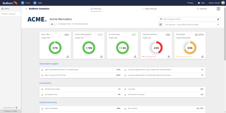The height and width of the screenshot is (113, 226).
Task: Open hierarchy drilldown on 1st Interviews card
Action: tap(135, 56)
